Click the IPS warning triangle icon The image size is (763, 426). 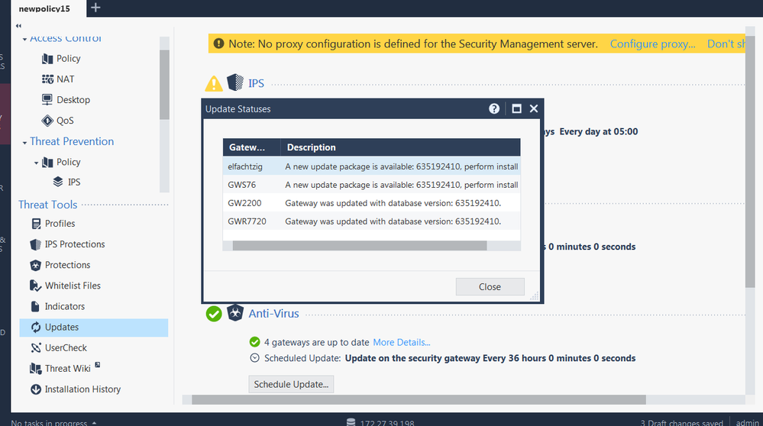(214, 84)
